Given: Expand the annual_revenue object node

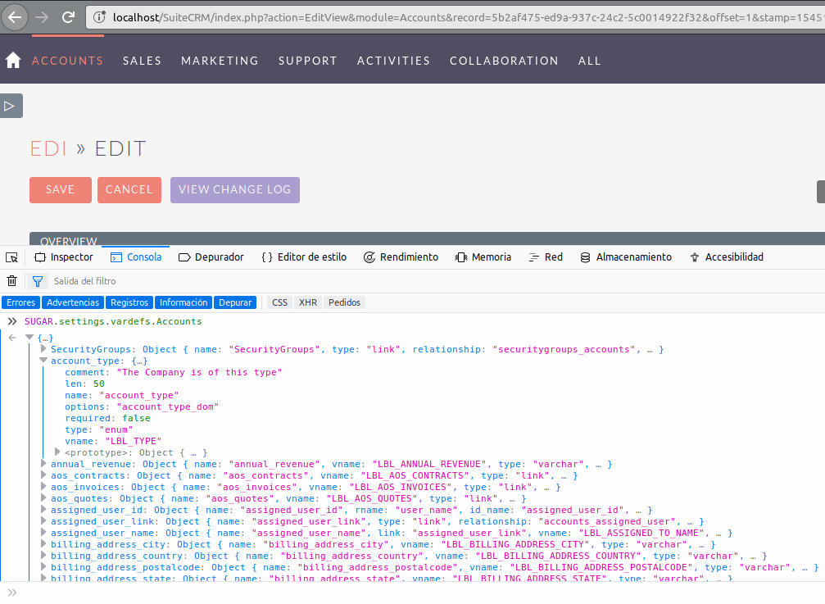Looking at the screenshot, I should coord(43,464).
